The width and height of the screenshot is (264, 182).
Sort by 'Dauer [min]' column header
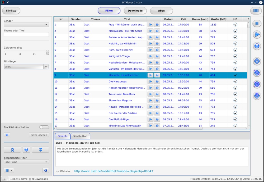tap(200, 19)
